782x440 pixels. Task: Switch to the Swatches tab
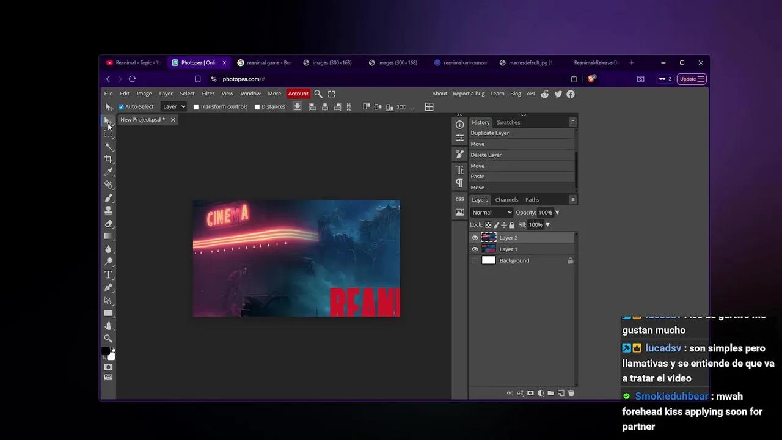click(508, 122)
